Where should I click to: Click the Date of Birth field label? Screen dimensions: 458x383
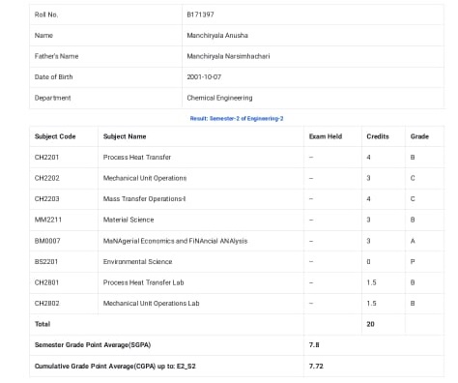(53, 77)
